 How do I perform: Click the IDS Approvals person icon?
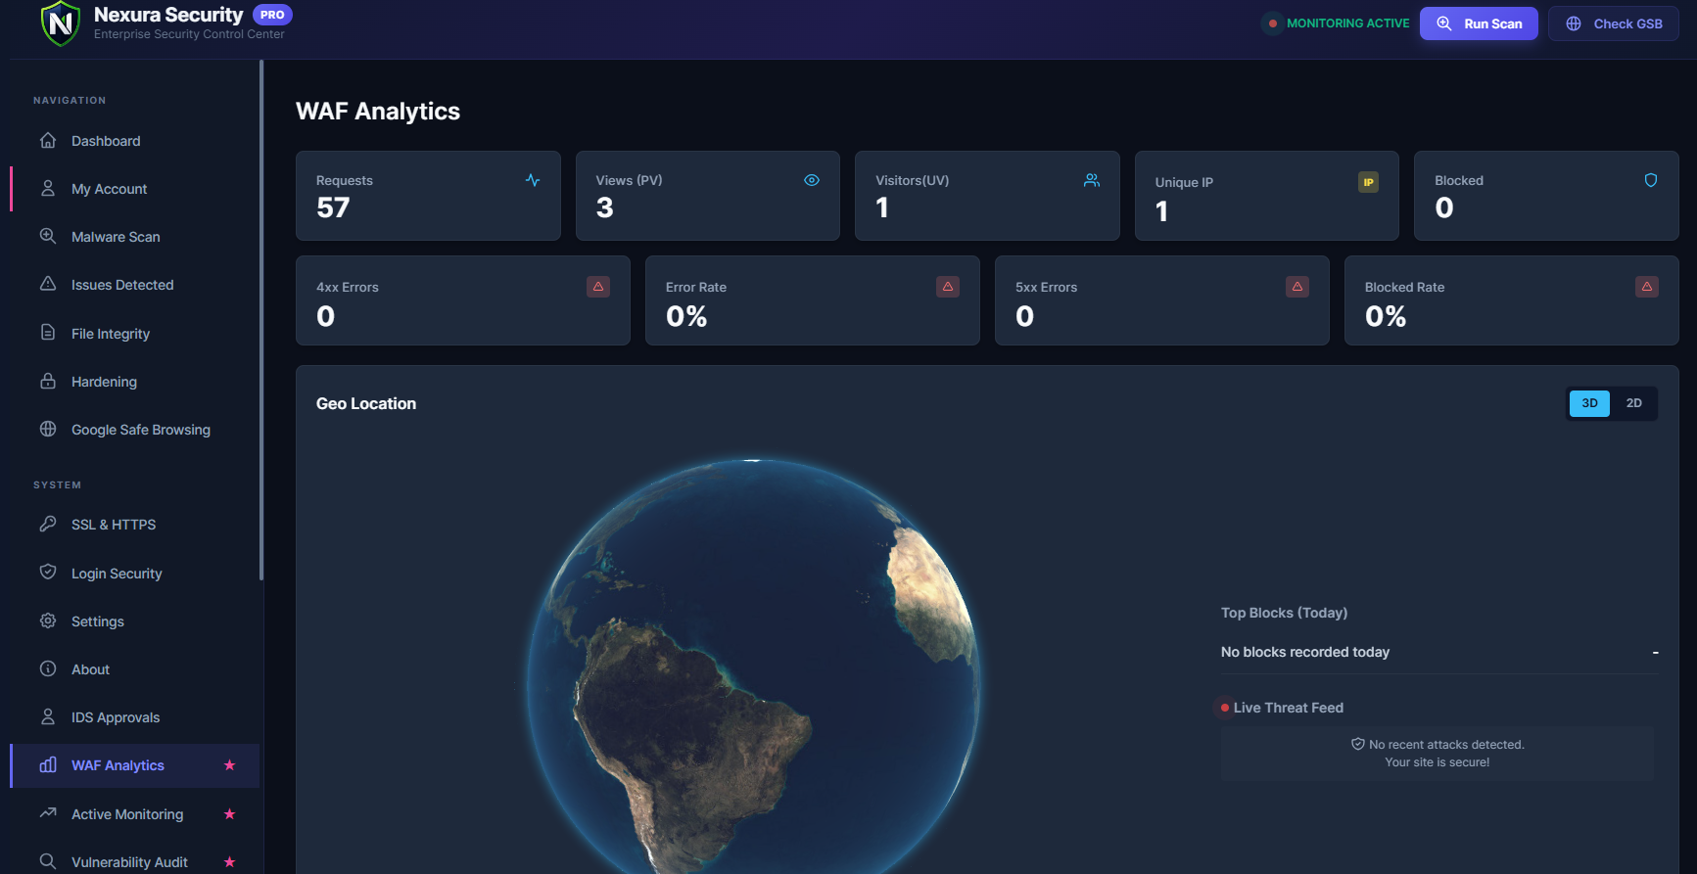coord(48,716)
